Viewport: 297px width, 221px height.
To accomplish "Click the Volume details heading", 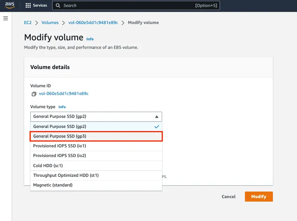I will point(50,67).
